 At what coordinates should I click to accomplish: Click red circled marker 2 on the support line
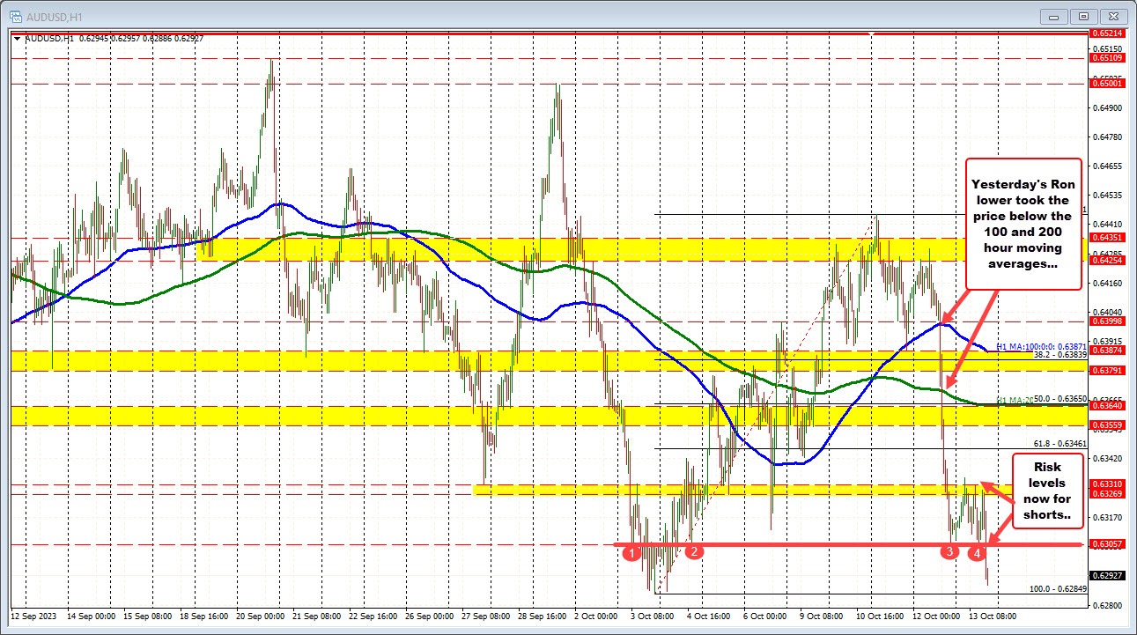(x=693, y=552)
